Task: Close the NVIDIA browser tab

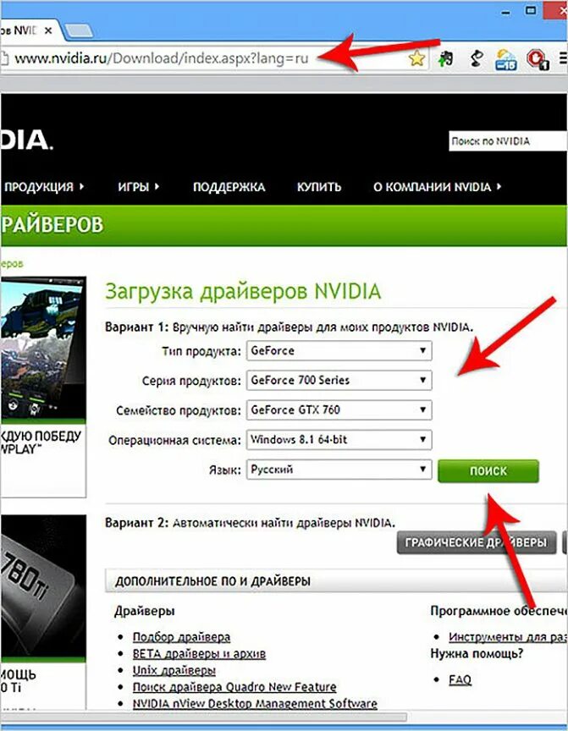Action: click(48, 30)
